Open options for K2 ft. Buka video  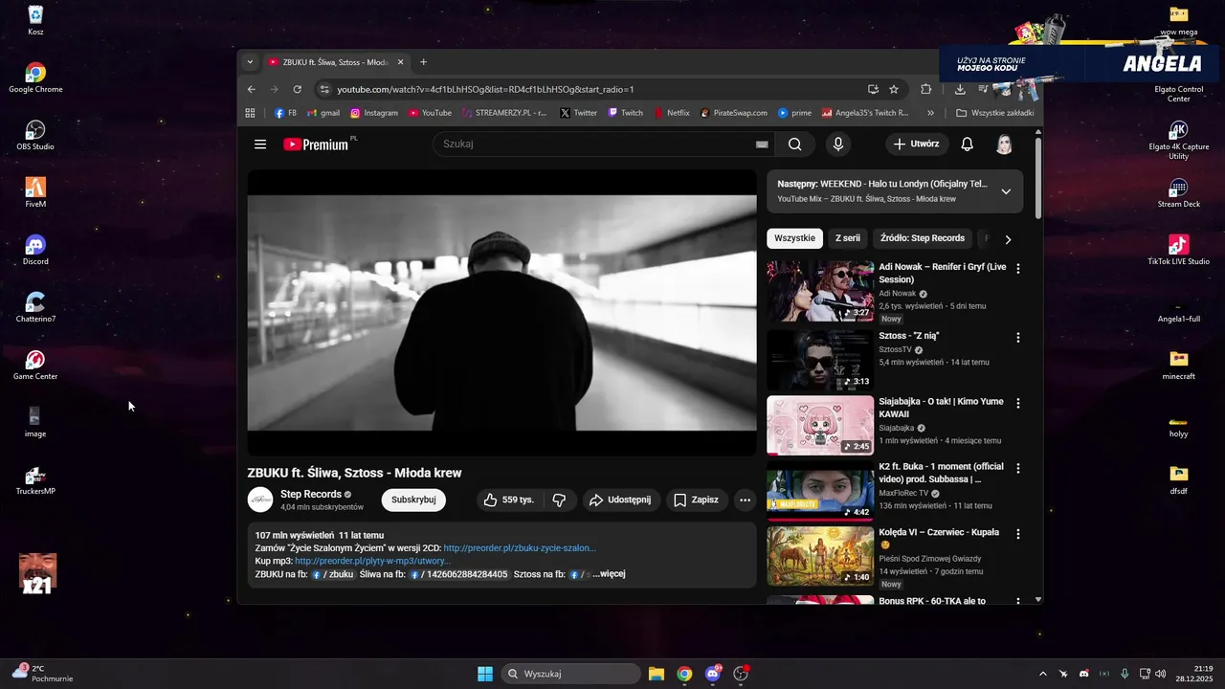[x=1018, y=468]
